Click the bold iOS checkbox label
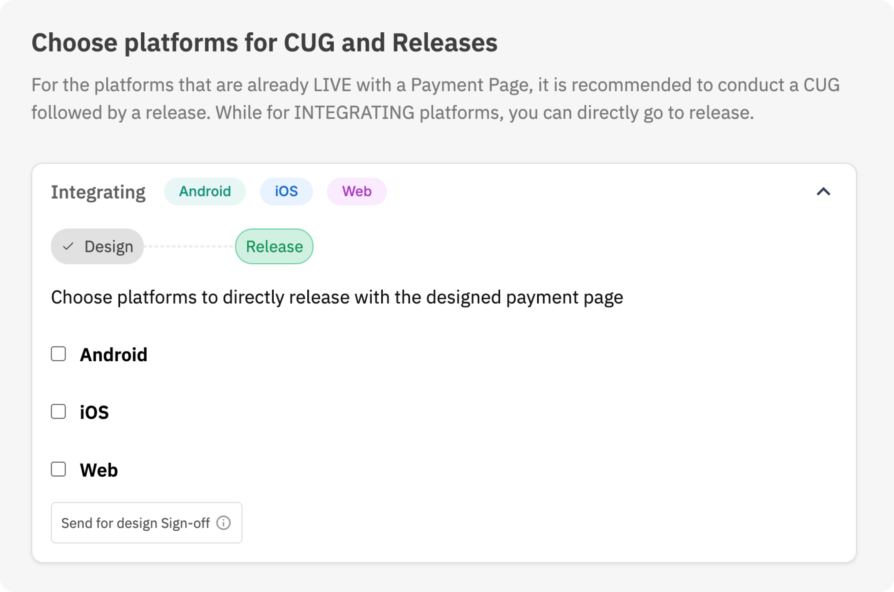This screenshot has height=592, width=894. (x=94, y=412)
